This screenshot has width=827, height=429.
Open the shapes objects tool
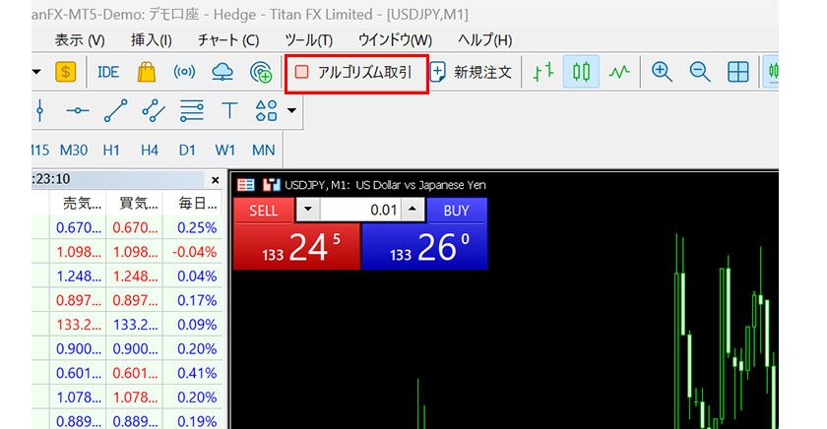[x=267, y=110]
